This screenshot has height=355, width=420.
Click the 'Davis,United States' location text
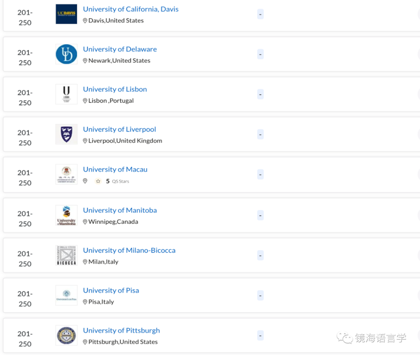click(116, 21)
